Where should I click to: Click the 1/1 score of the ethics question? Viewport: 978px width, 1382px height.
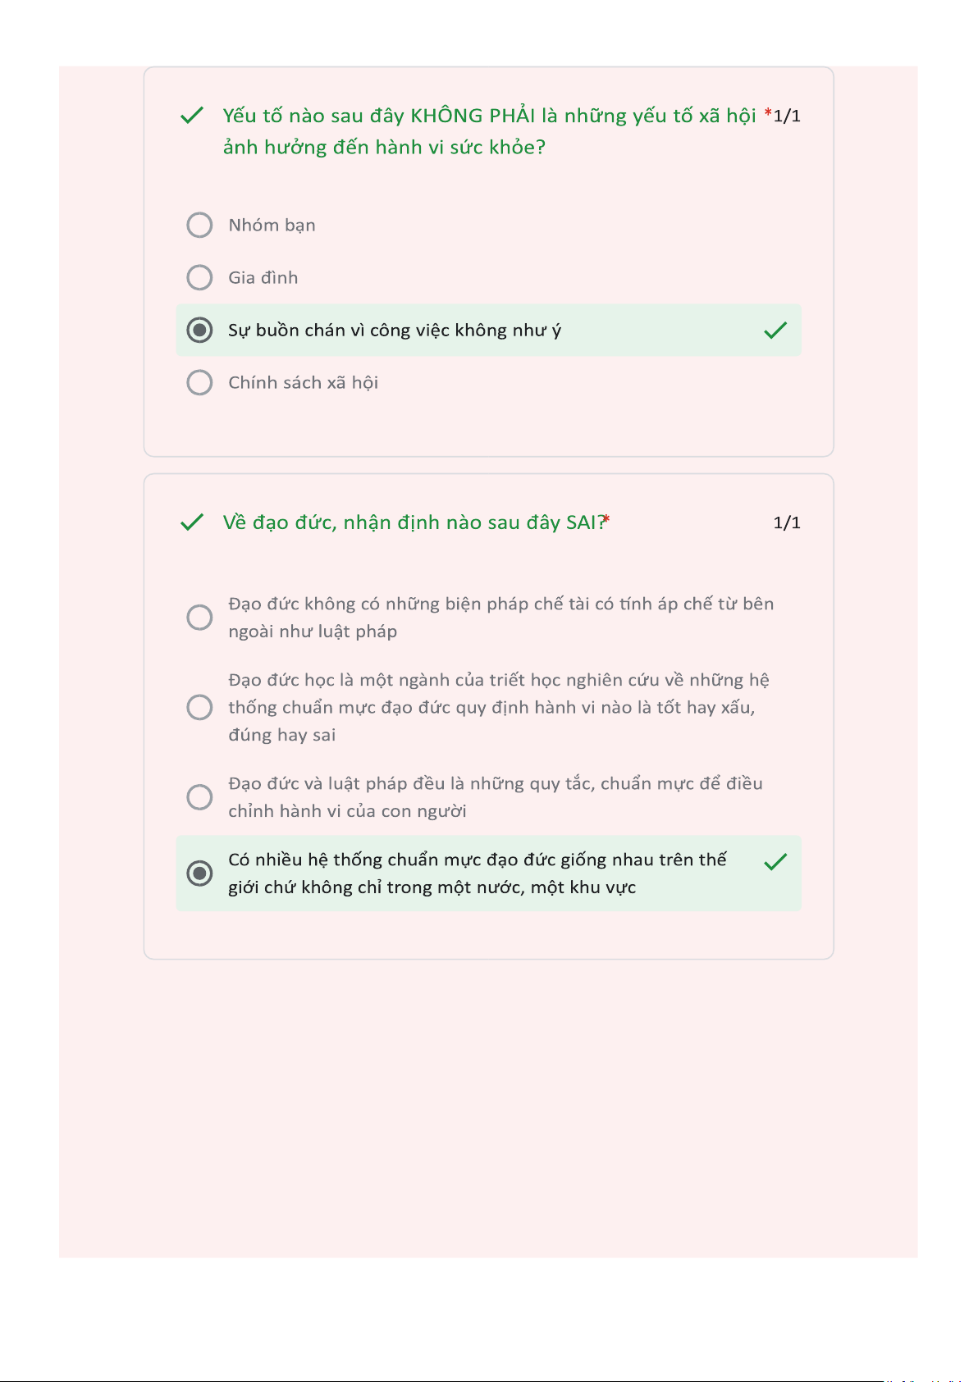[787, 522]
